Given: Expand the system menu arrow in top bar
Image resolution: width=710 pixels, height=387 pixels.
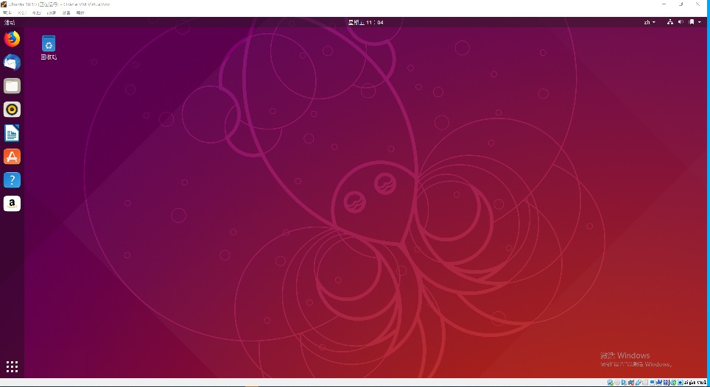Looking at the screenshot, I should [x=700, y=22].
